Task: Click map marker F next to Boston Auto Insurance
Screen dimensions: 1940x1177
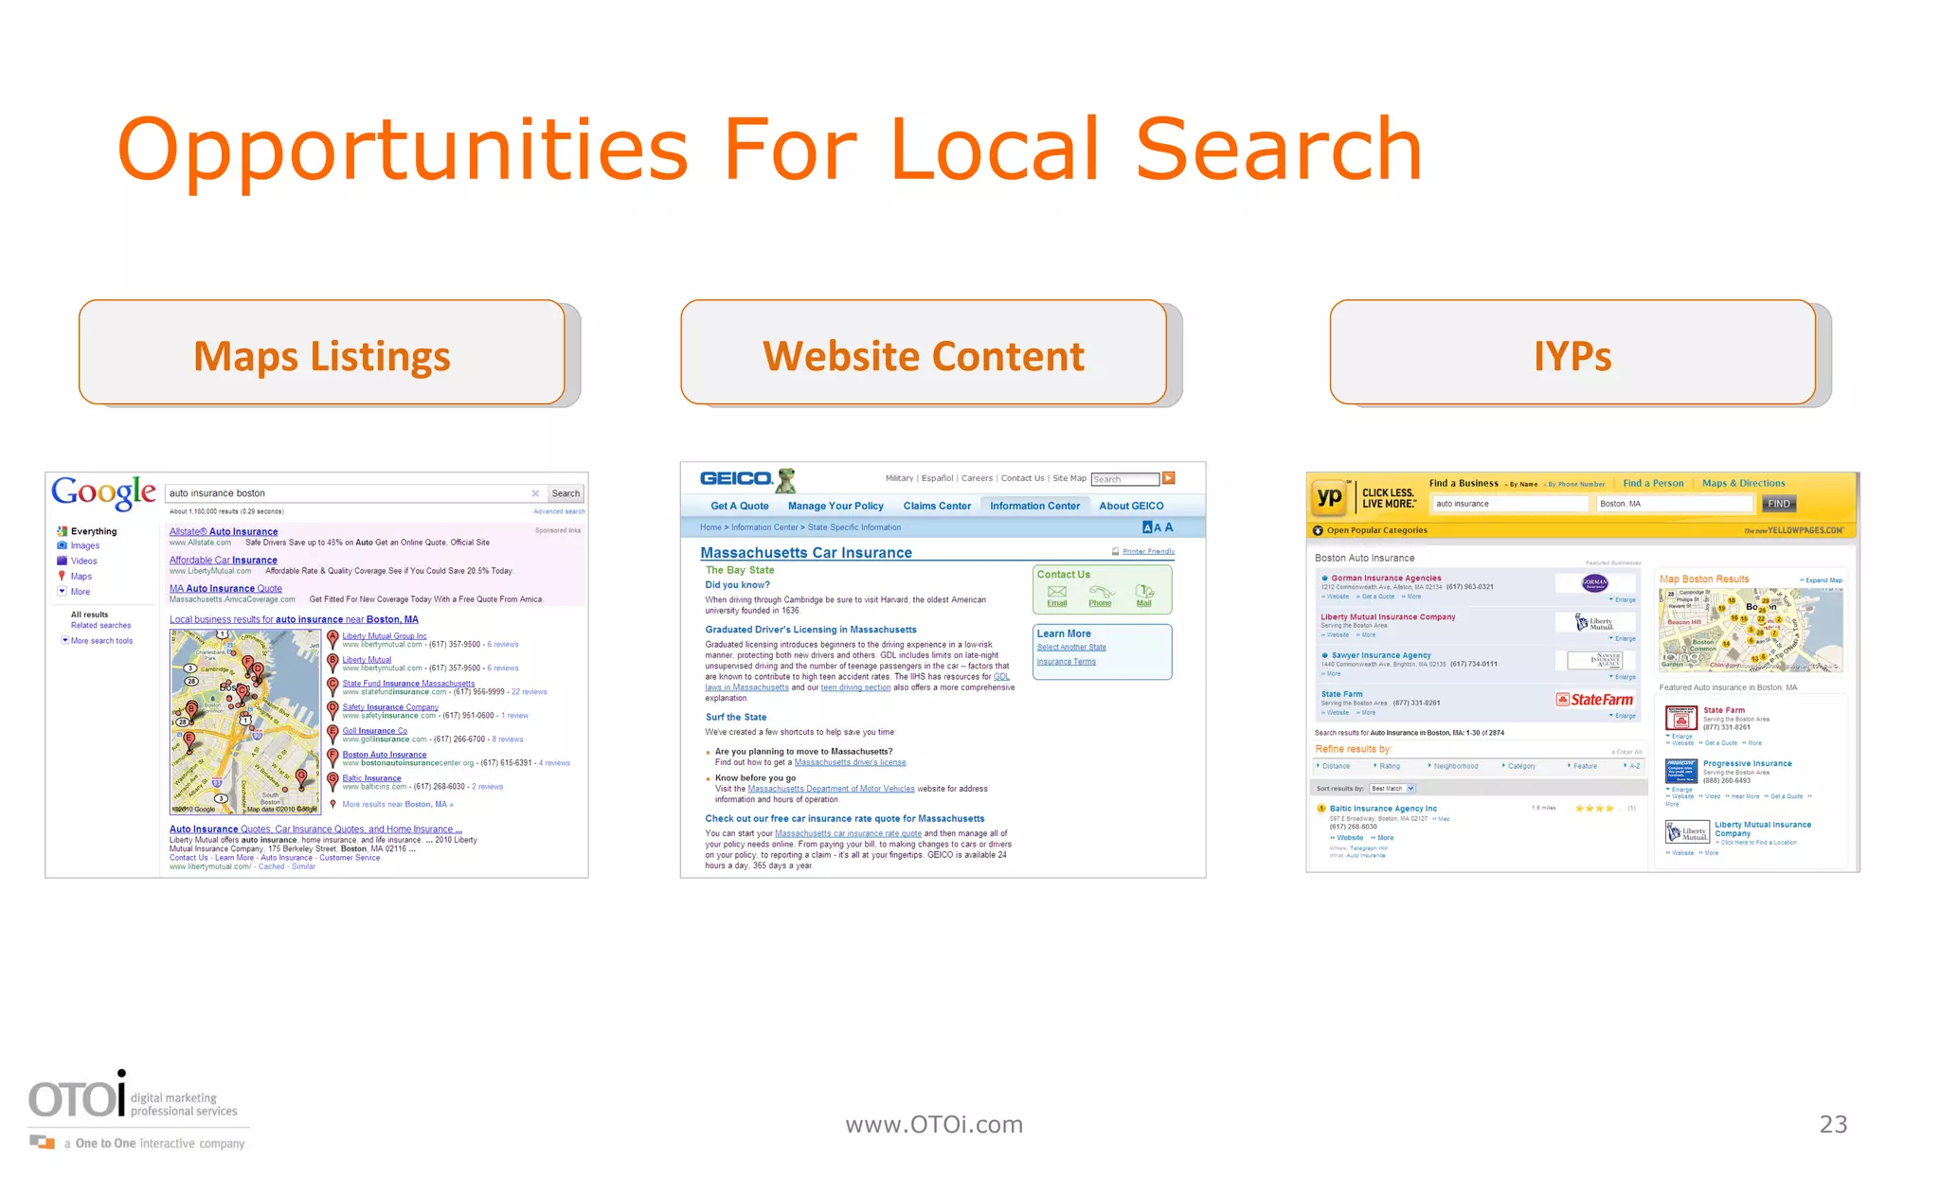Action: 332,758
